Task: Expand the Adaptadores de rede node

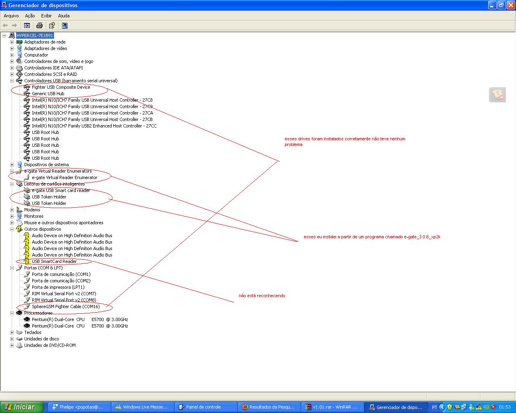Action: (12, 42)
